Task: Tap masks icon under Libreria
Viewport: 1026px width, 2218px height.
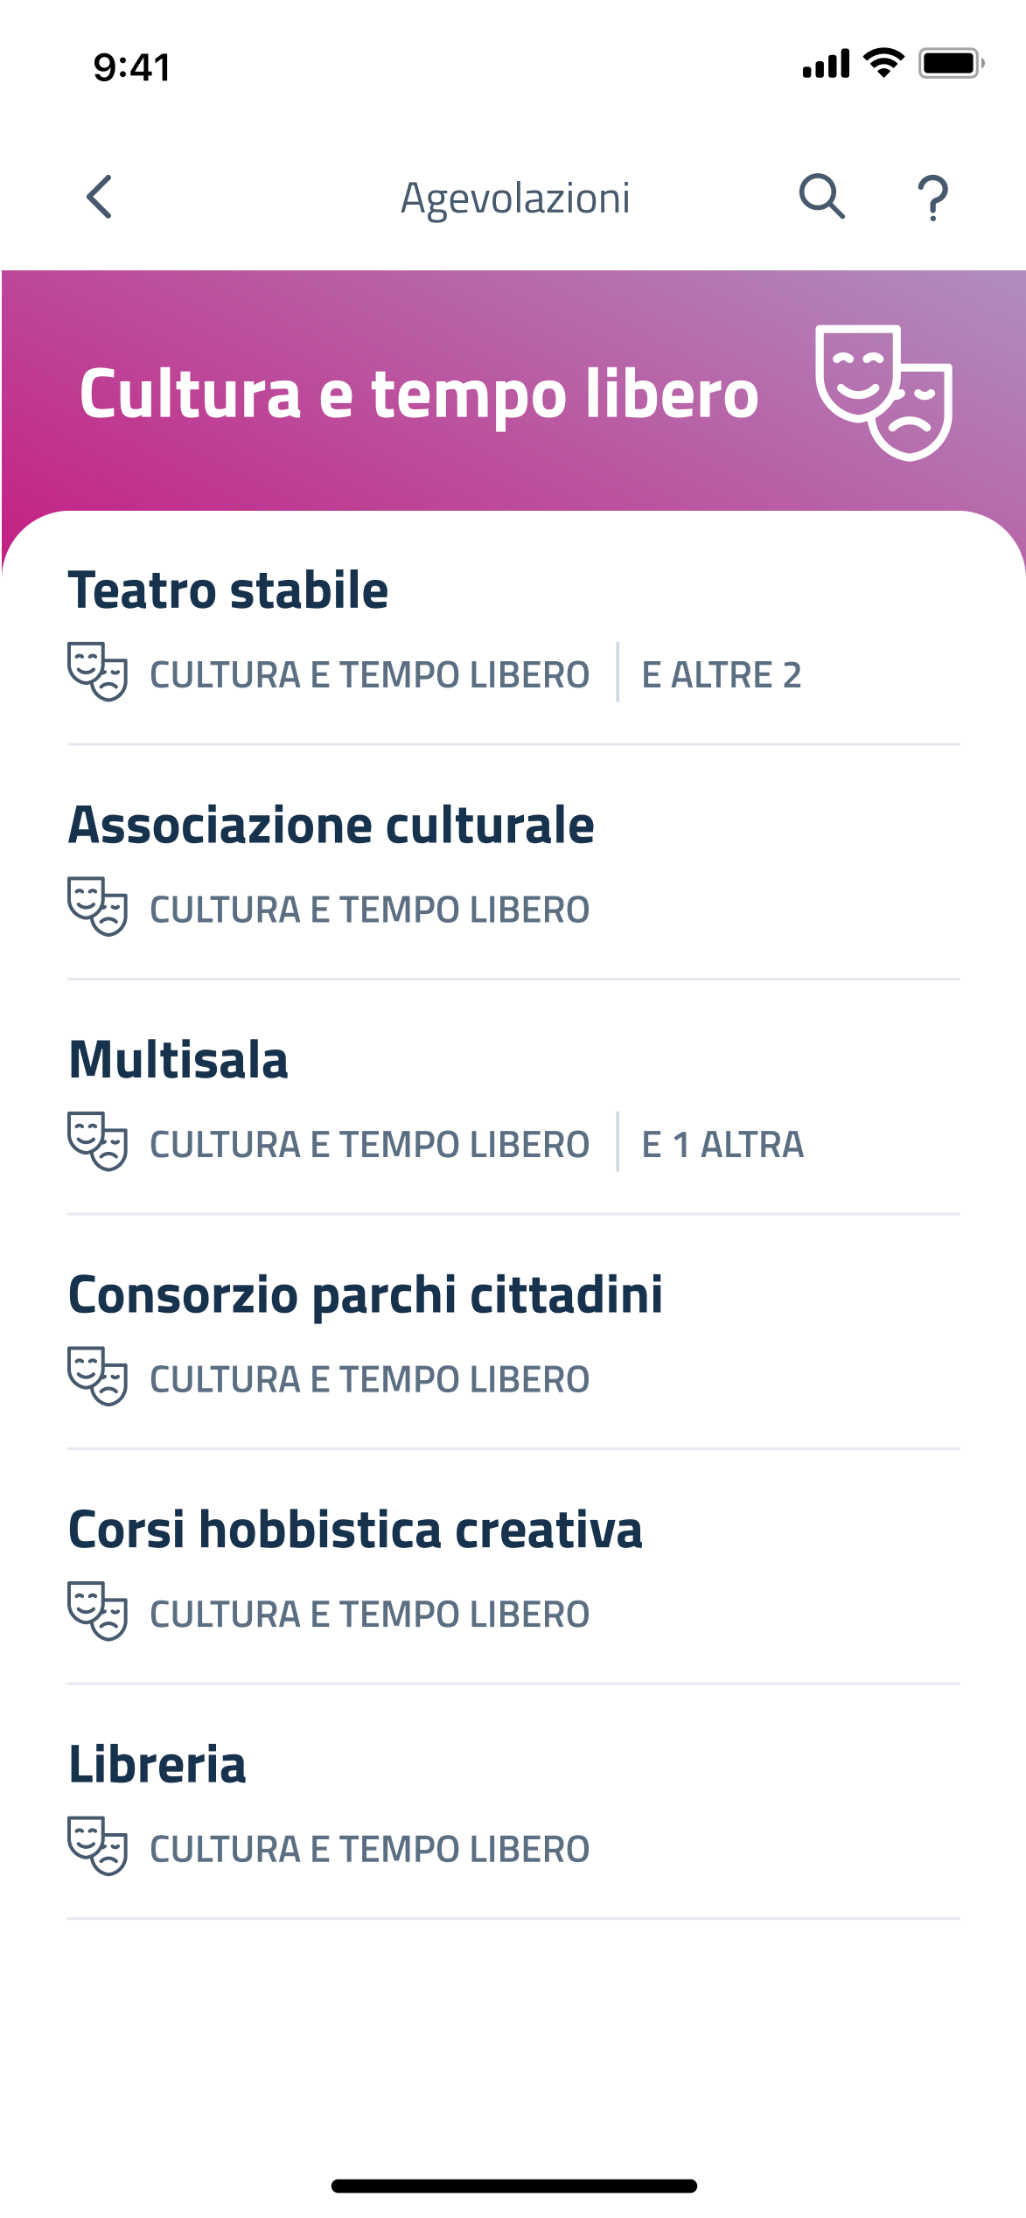Action: click(x=98, y=1846)
